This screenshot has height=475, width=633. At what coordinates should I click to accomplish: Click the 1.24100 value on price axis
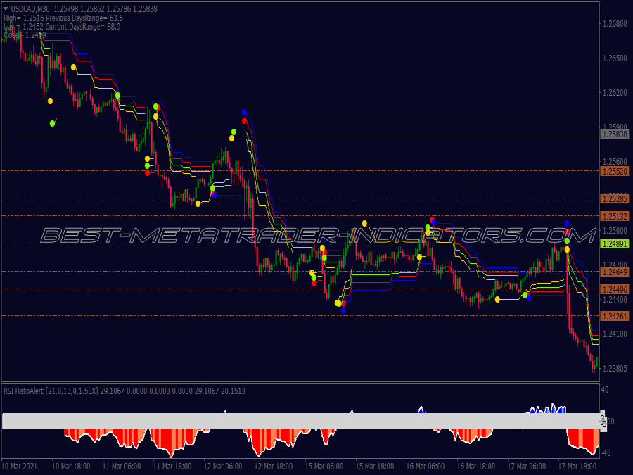tap(615, 334)
